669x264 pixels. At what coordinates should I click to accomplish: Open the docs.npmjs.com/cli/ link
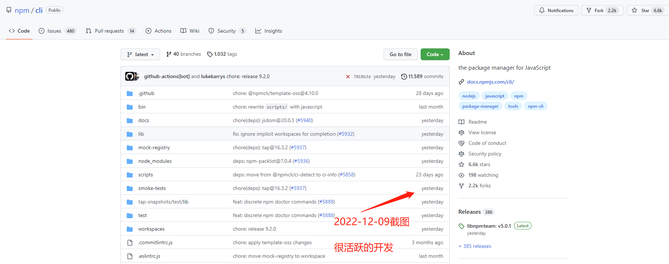[x=490, y=82]
